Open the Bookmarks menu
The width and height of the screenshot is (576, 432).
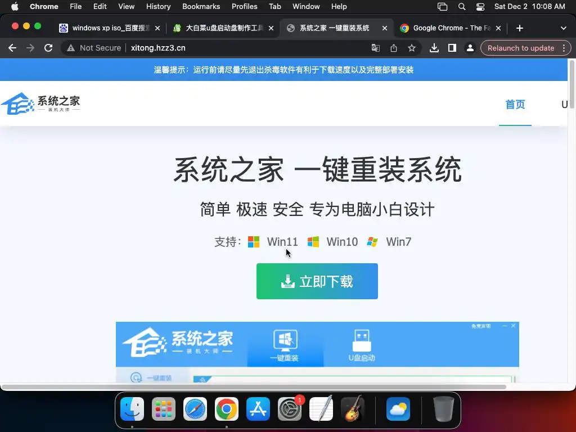pos(201,7)
